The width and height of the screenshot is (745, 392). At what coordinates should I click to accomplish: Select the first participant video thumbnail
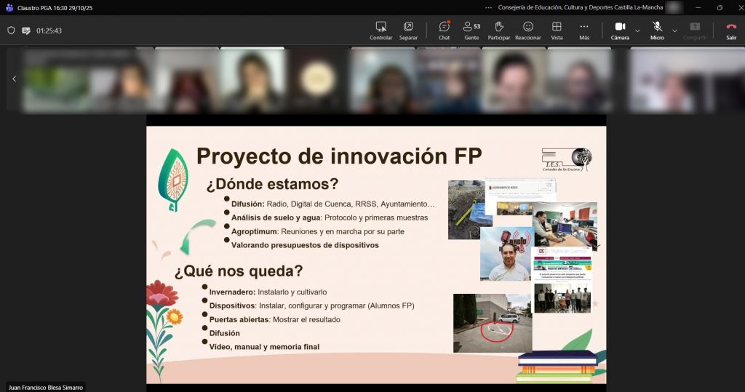(x=56, y=80)
